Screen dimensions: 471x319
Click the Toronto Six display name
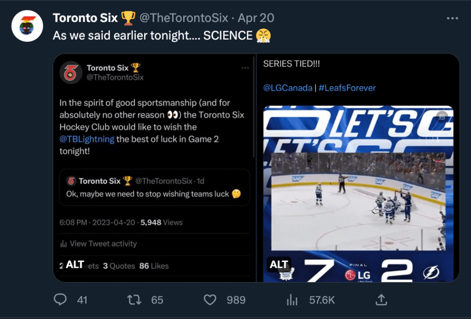pos(86,18)
